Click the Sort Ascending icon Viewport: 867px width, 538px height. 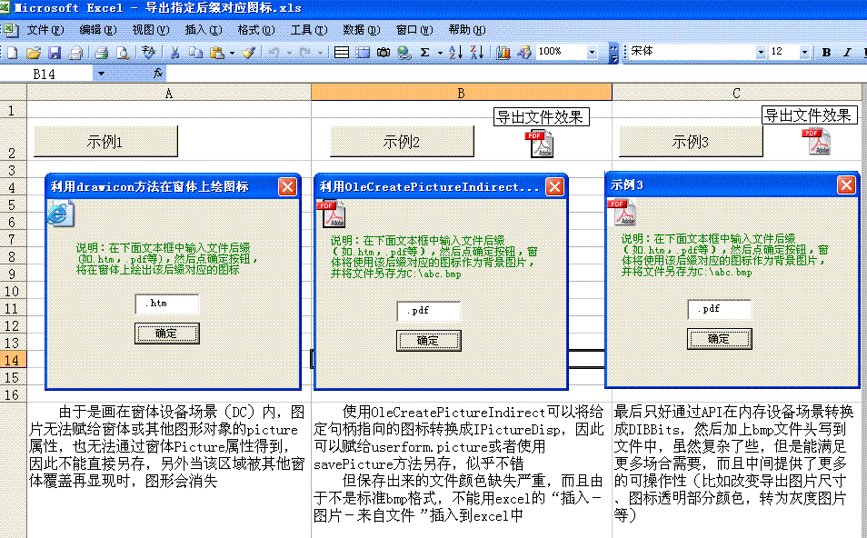click(455, 52)
